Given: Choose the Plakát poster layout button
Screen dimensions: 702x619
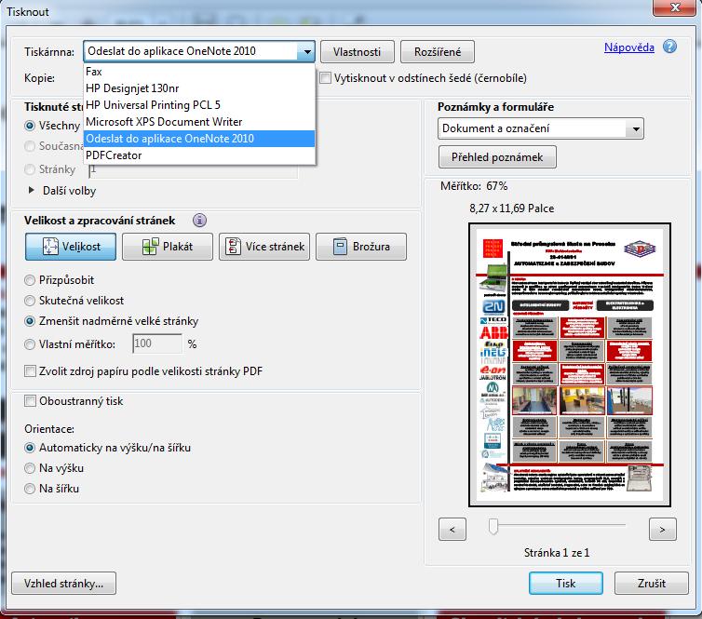Looking at the screenshot, I should (168, 246).
